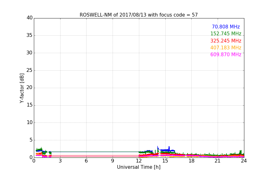Select the red '325.245 MHz' legend label
This screenshot has width=271, height=180.
click(226, 41)
